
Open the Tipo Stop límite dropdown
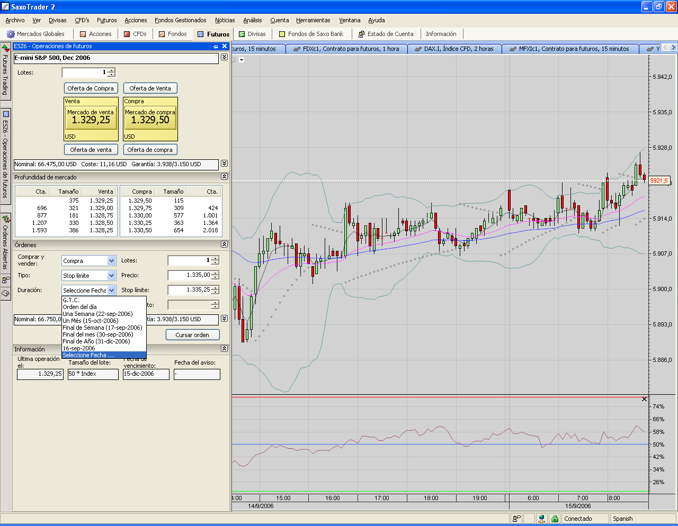(x=111, y=275)
